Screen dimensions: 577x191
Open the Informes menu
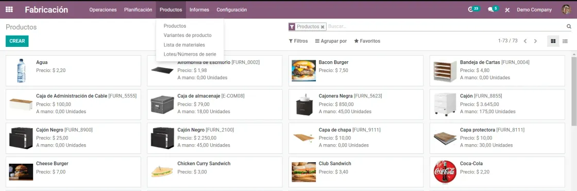coord(199,10)
